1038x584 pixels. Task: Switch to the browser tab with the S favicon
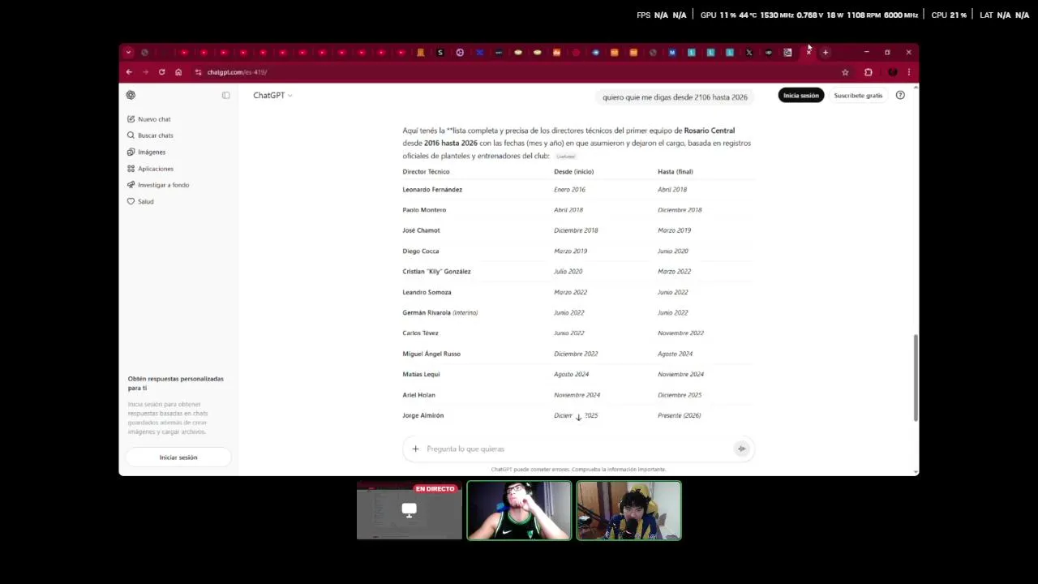pos(440,53)
